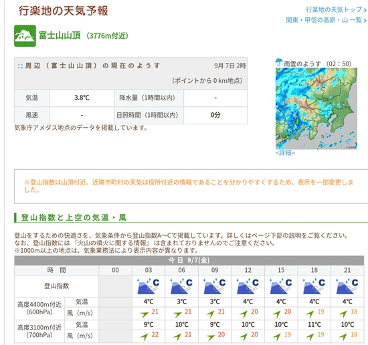Click the 03 o'clock climbing index C icon
The width and height of the screenshot is (368, 345).
coord(149,286)
